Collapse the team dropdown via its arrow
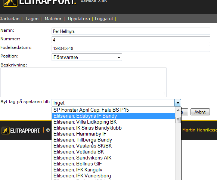The height and width of the screenshot is (180, 217). (178, 103)
